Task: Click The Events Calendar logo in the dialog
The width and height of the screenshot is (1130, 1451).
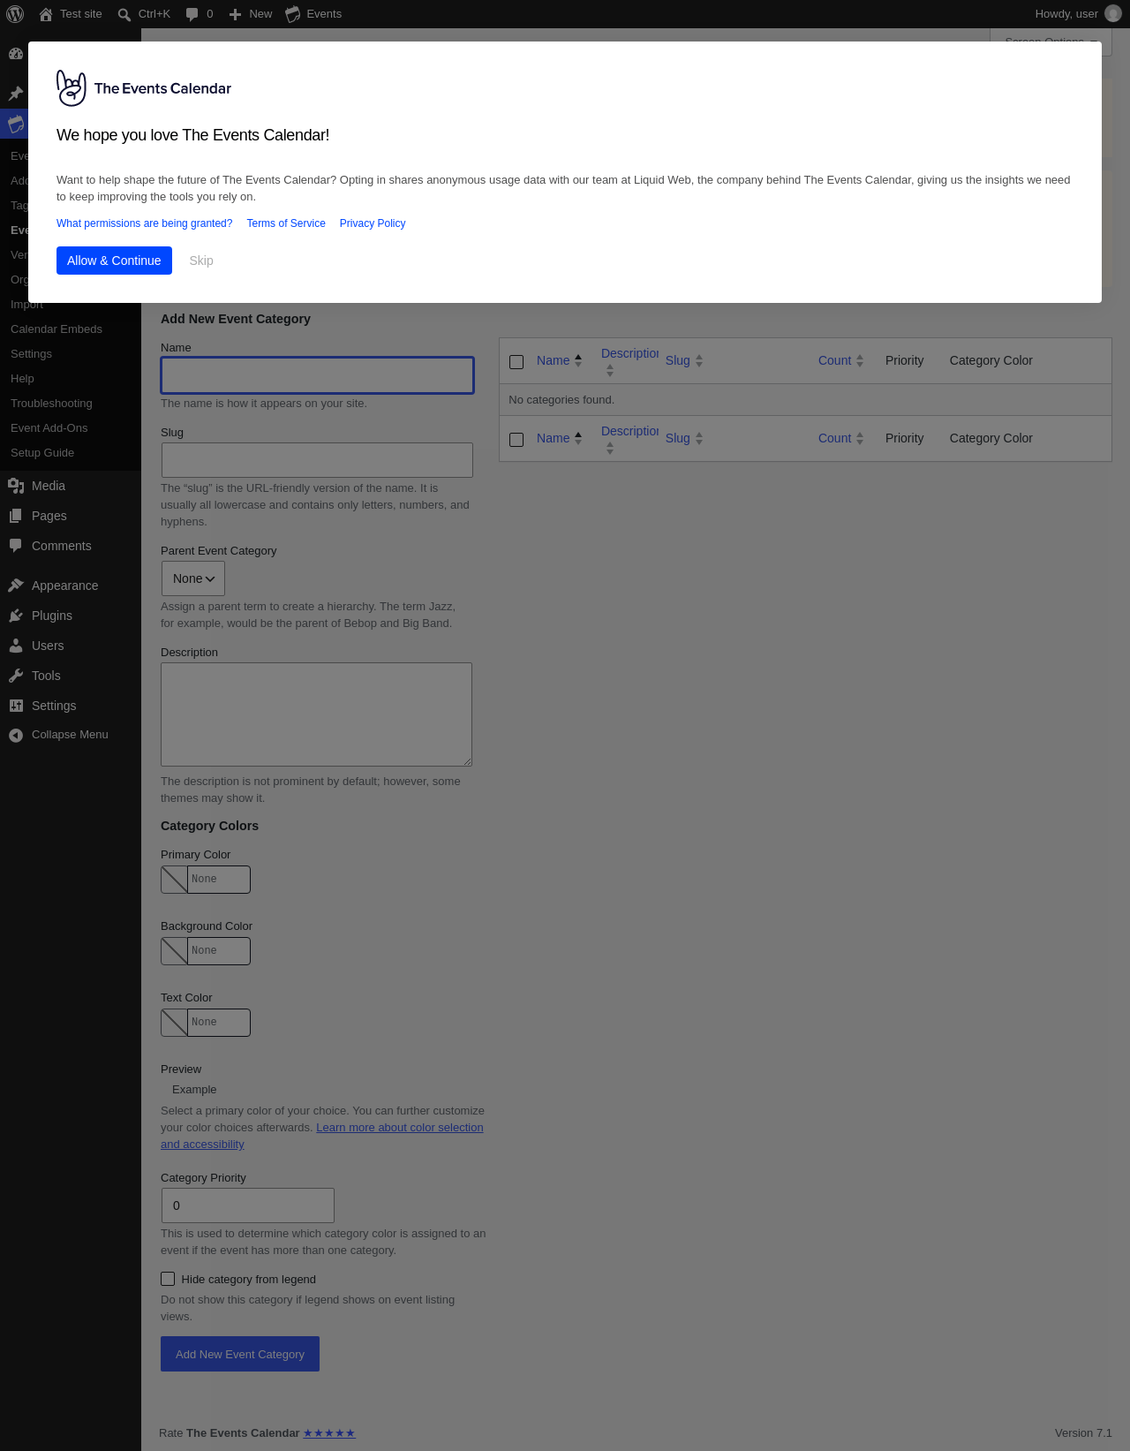Action: tap(144, 88)
